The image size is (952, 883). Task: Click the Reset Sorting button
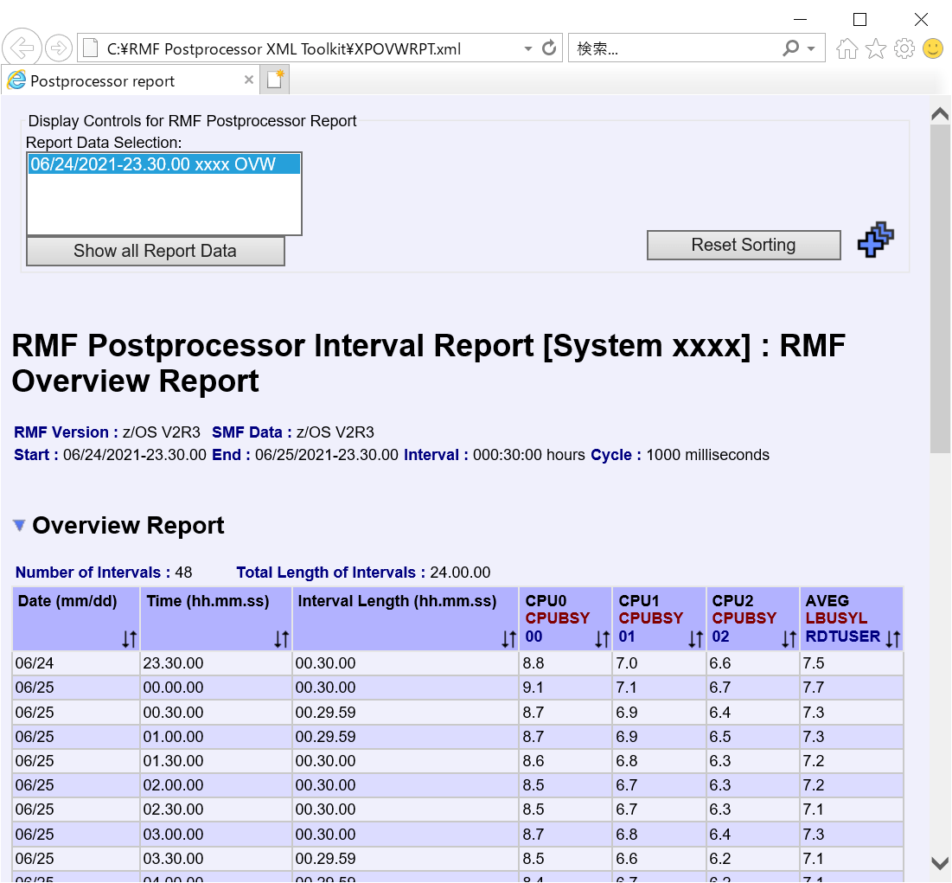coord(744,245)
